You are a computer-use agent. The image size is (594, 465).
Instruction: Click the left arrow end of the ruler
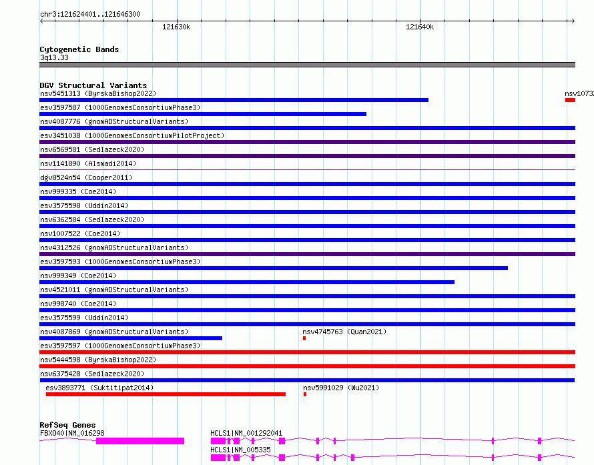(41, 21)
